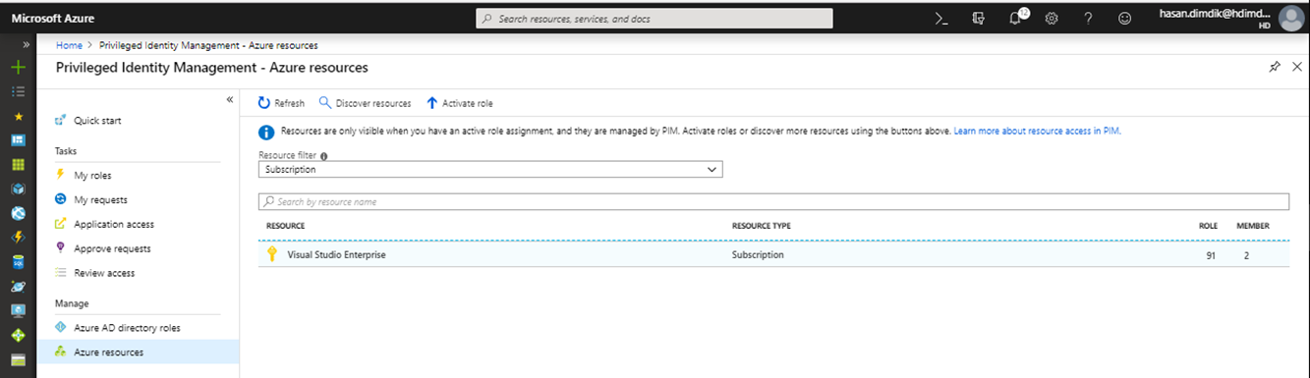This screenshot has height=378, width=1310.
Task: Click Microsoft Azure logo text
Action: coord(52,18)
